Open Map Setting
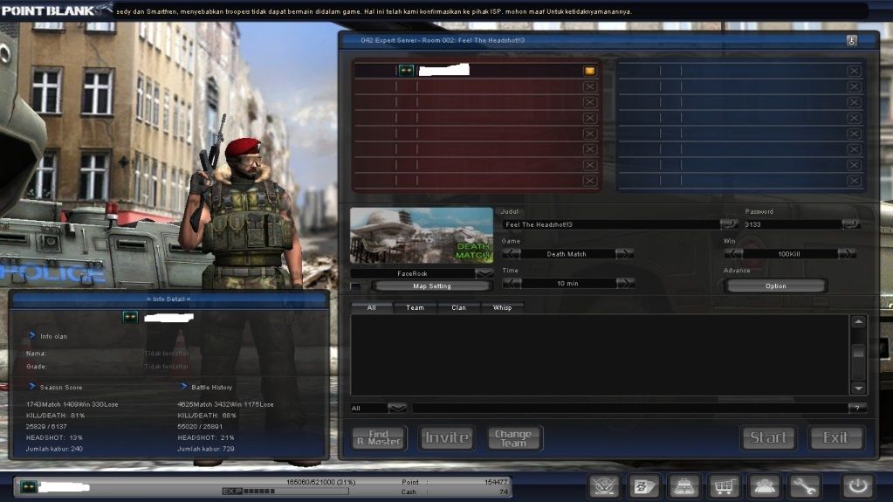This screenshot has width=893, height=502. point(432,286)
